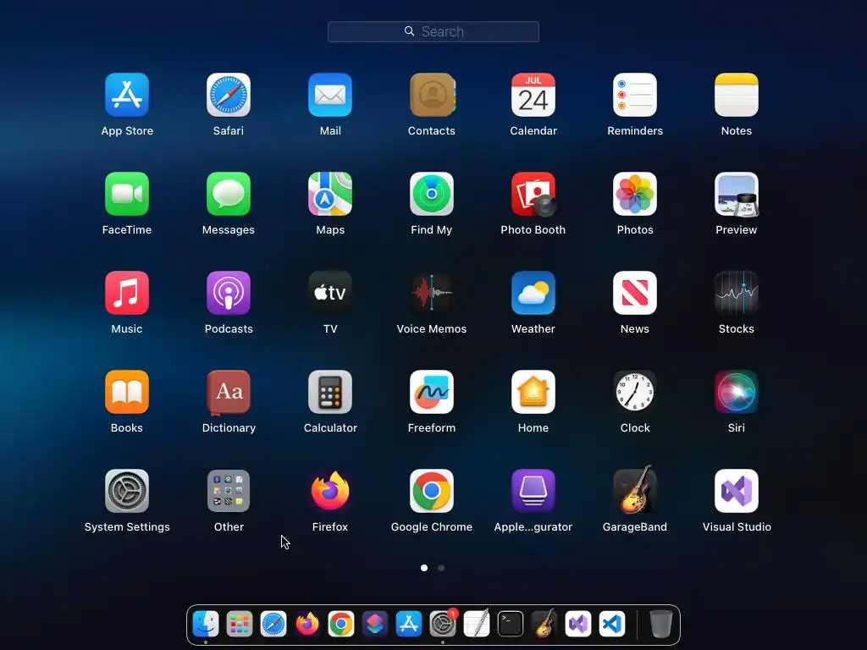Launch GarageBand from Launchpad grid
Screen dimensions: 867x650
[x=635, y=490]
